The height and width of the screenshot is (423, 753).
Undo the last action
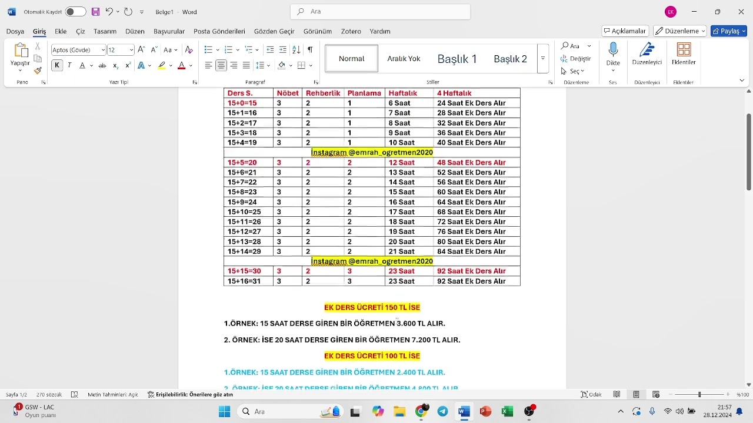pyautogui.click(x=109, y=12)
